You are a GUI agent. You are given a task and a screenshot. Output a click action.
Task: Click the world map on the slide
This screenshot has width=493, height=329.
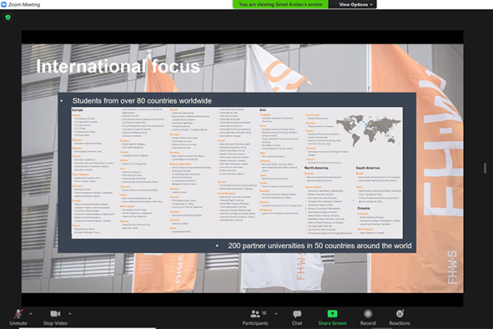click(x=369, y=130)
